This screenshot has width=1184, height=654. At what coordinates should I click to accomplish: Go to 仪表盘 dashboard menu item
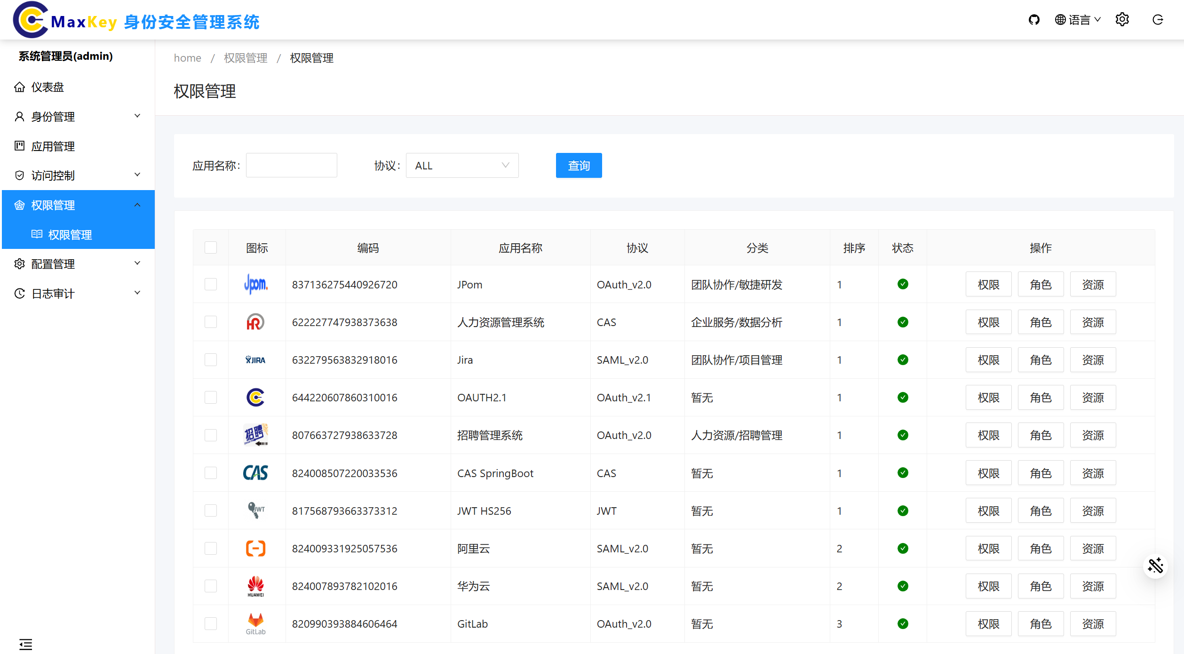coord(48,87)
